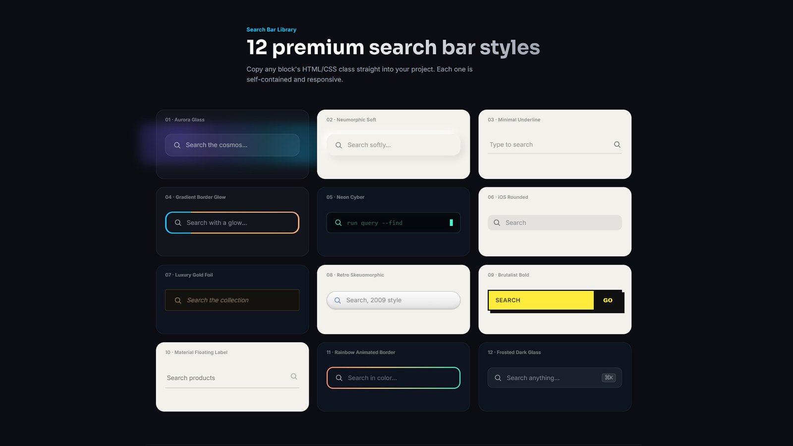Viewport: 793px width, 446px height.
Task: Click the magnifier icon in Rainbow Animated Border bar
Action: pos(339,378)
